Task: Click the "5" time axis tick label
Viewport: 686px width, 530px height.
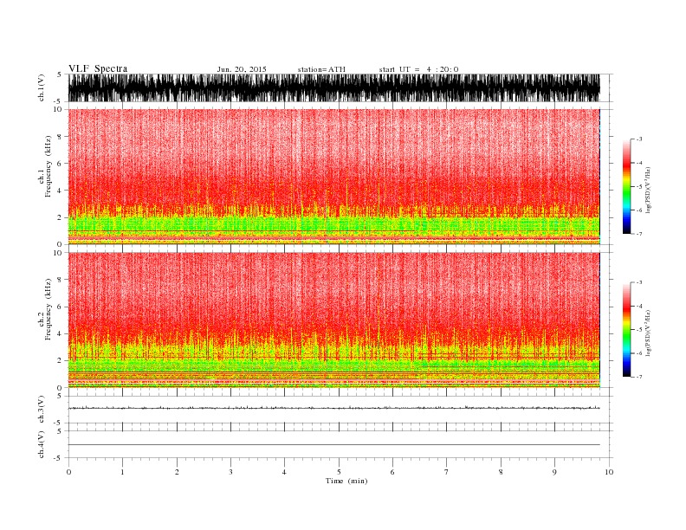Action: click(339, 472)
